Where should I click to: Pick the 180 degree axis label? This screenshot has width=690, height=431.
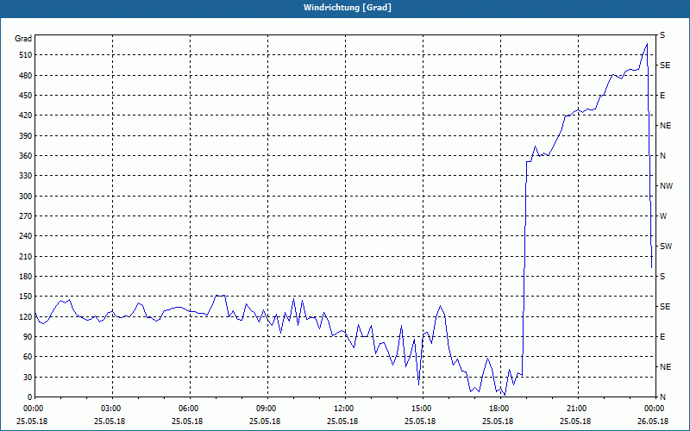point(26,277)
